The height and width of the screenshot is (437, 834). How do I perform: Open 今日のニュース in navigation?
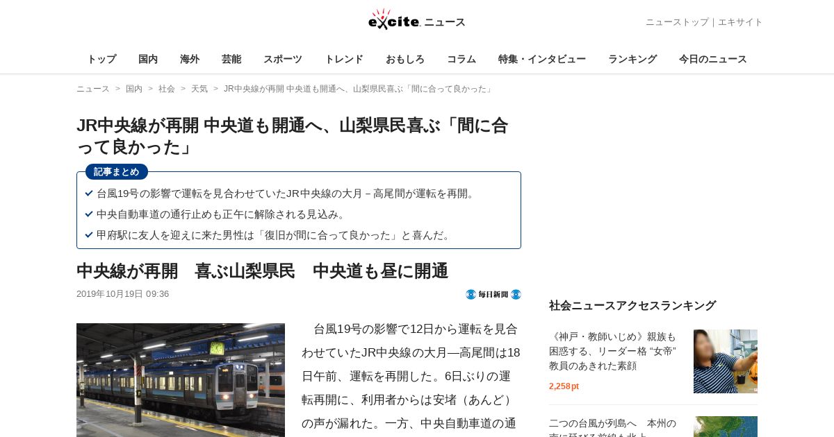click(713, 59)
